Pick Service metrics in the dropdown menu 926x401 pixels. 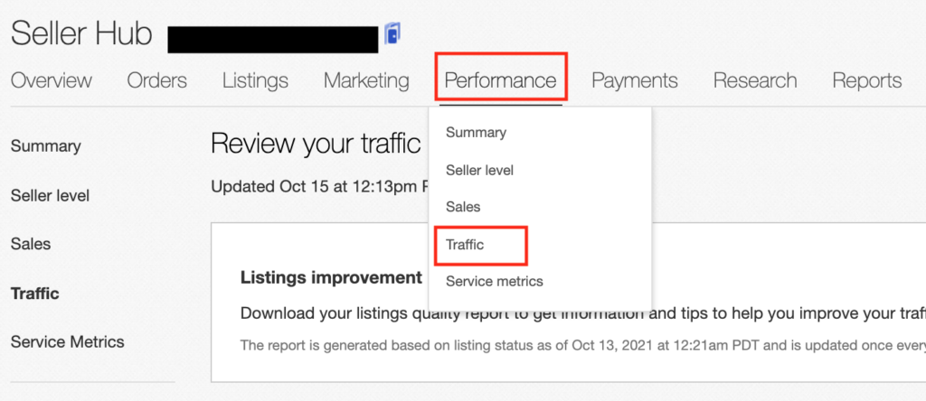coord(495,281)
